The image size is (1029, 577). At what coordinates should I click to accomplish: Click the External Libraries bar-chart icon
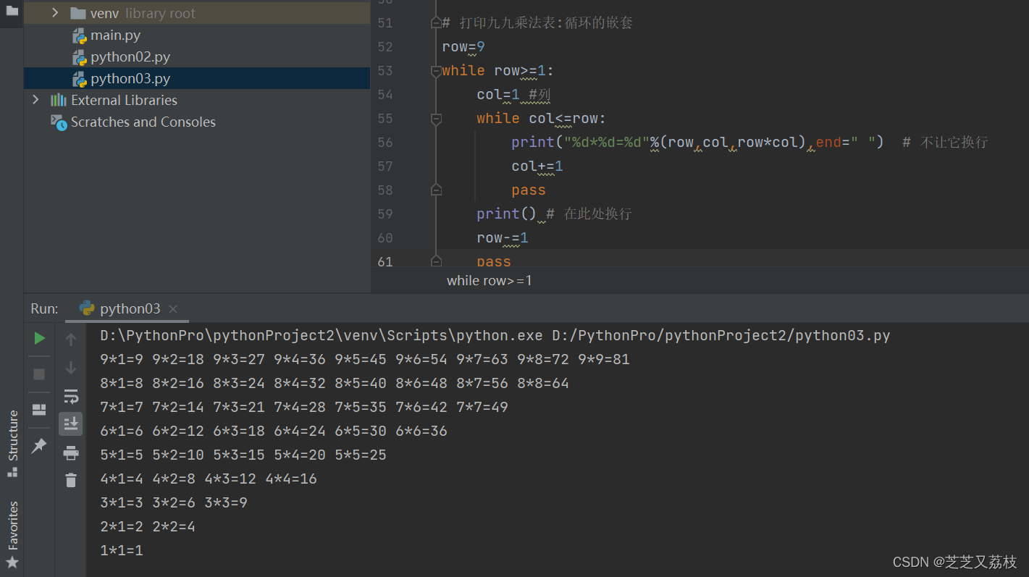pyautogui.click(x=59, y=100)
